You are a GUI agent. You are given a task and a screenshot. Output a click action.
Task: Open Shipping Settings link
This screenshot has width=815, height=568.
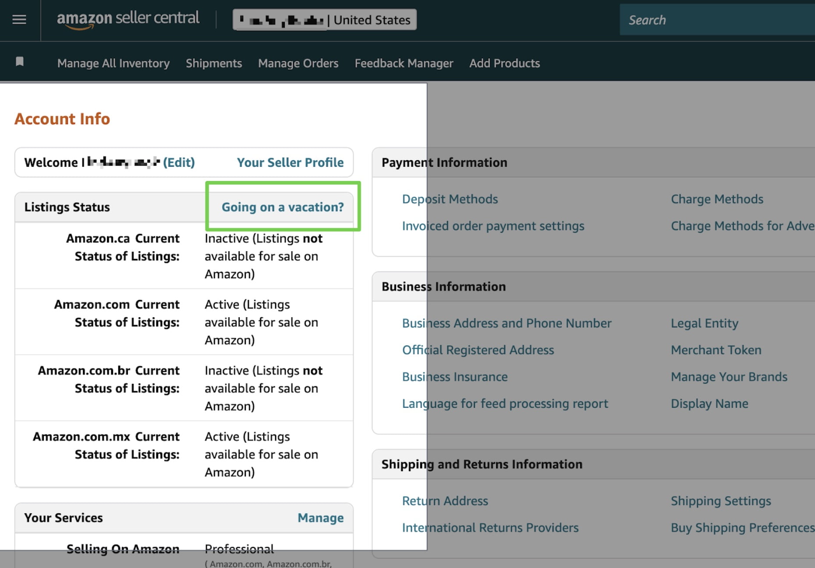pyautogui.click(x=721, y=501)
